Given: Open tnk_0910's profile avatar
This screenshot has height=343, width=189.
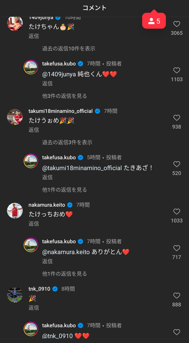Looking at the screenshot, I should (x=15, y=295).
